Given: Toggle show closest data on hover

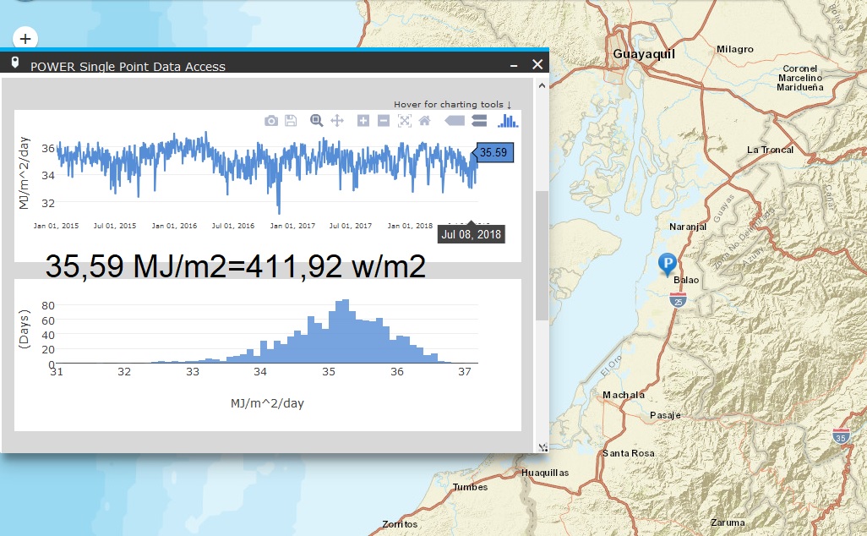Looking at the screenshot, I should tap(455, 121).
